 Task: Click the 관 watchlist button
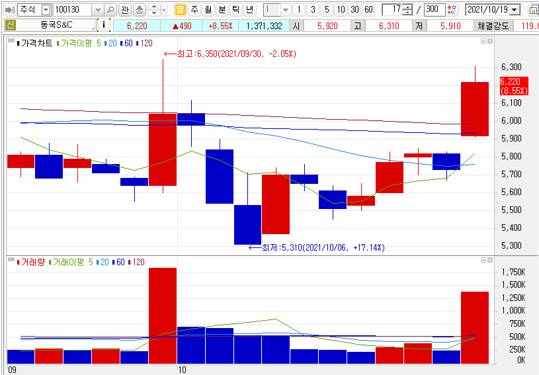tap(125, 10)
